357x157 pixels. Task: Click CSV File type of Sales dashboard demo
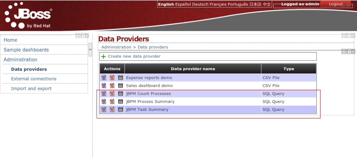point(271,86)
